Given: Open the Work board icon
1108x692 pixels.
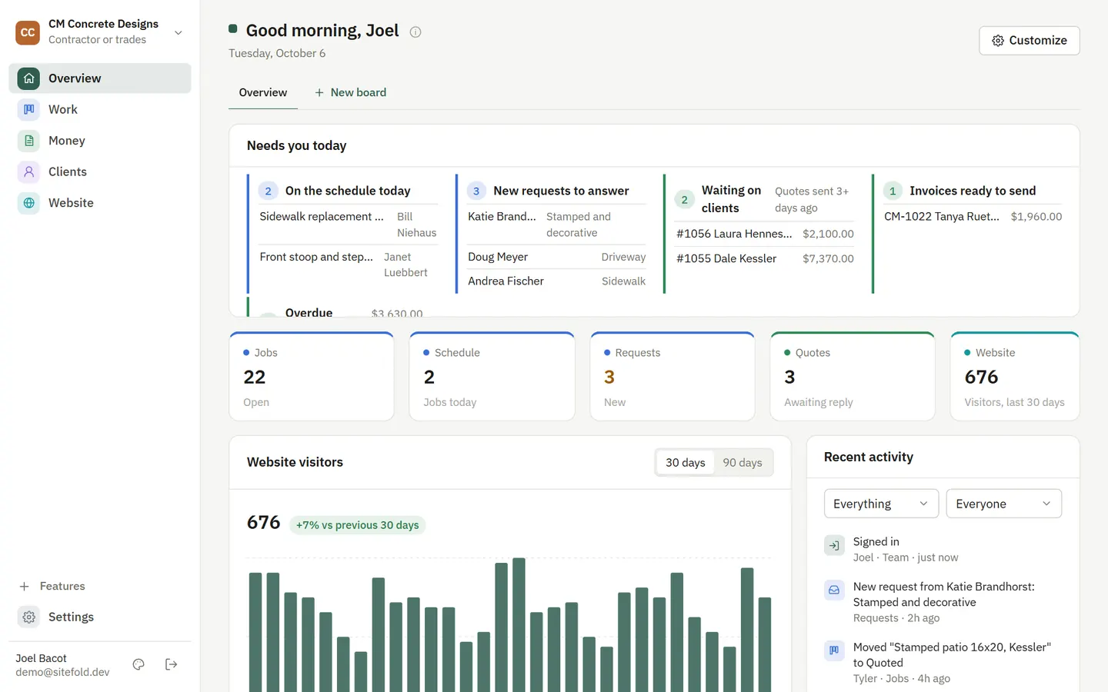Looking at the screenshot, I should (28, 109).
